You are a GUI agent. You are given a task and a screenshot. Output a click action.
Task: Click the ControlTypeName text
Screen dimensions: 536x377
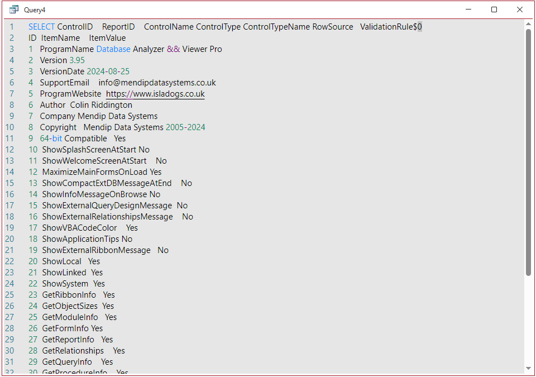pos(276,27)
